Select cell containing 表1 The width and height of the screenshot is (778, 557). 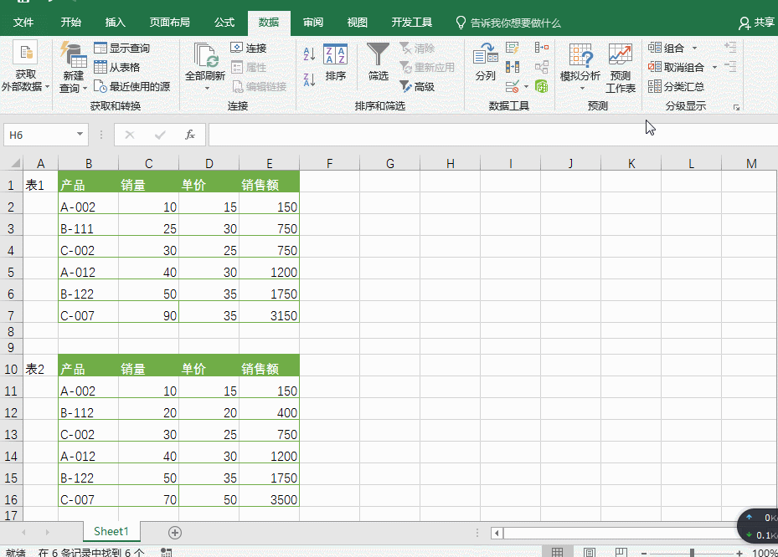point(40,185)
